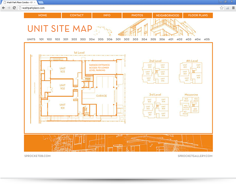Visit the SPROCKETDB.COM footer link
This screenshot has height=184, width=236.
37,156
